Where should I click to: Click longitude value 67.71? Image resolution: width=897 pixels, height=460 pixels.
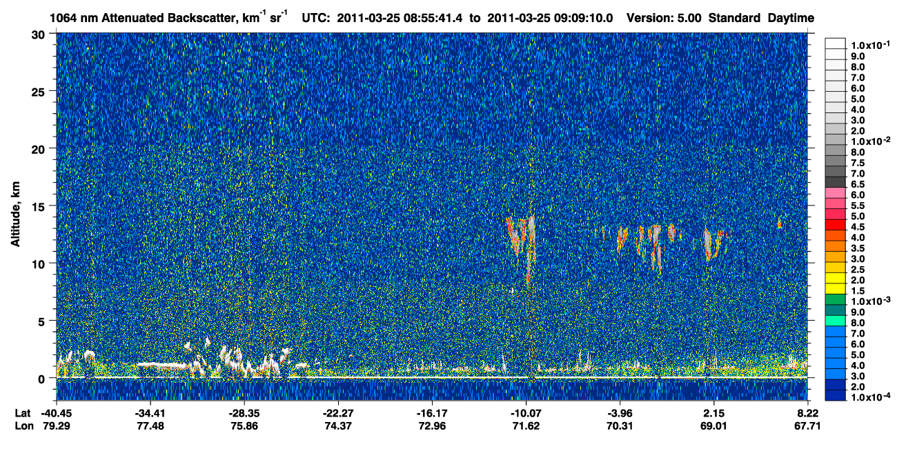point(808,426)
